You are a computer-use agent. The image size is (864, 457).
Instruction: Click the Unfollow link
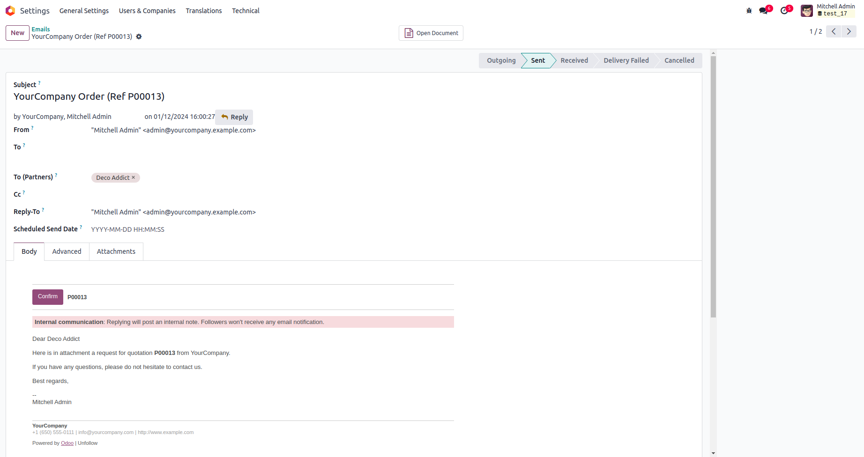88,443
